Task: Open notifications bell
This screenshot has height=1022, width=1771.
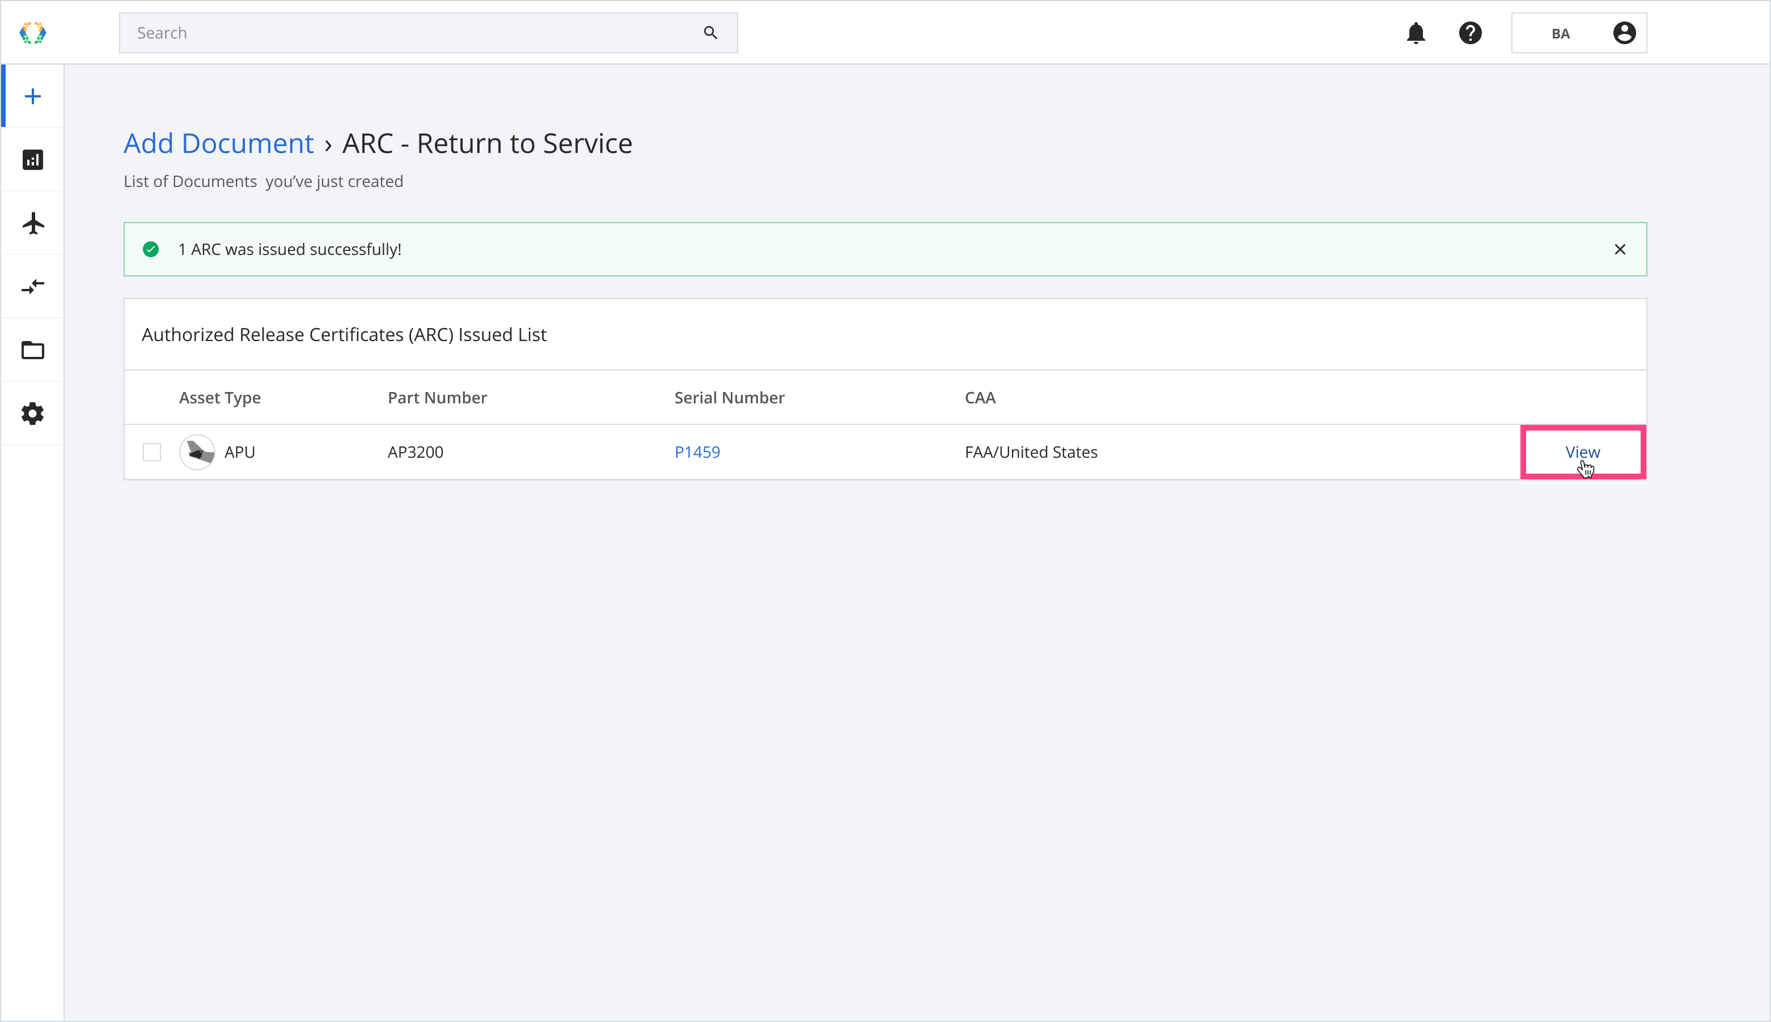Action: click(x=1416, y=33)
